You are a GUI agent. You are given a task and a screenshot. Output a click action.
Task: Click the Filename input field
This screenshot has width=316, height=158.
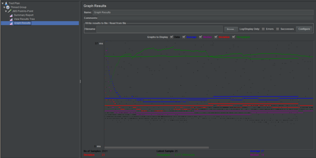[x=159, y=29]
